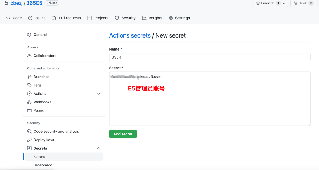Click the Branches git-branch icon
The image size is (319, 170).
[29, 77]
